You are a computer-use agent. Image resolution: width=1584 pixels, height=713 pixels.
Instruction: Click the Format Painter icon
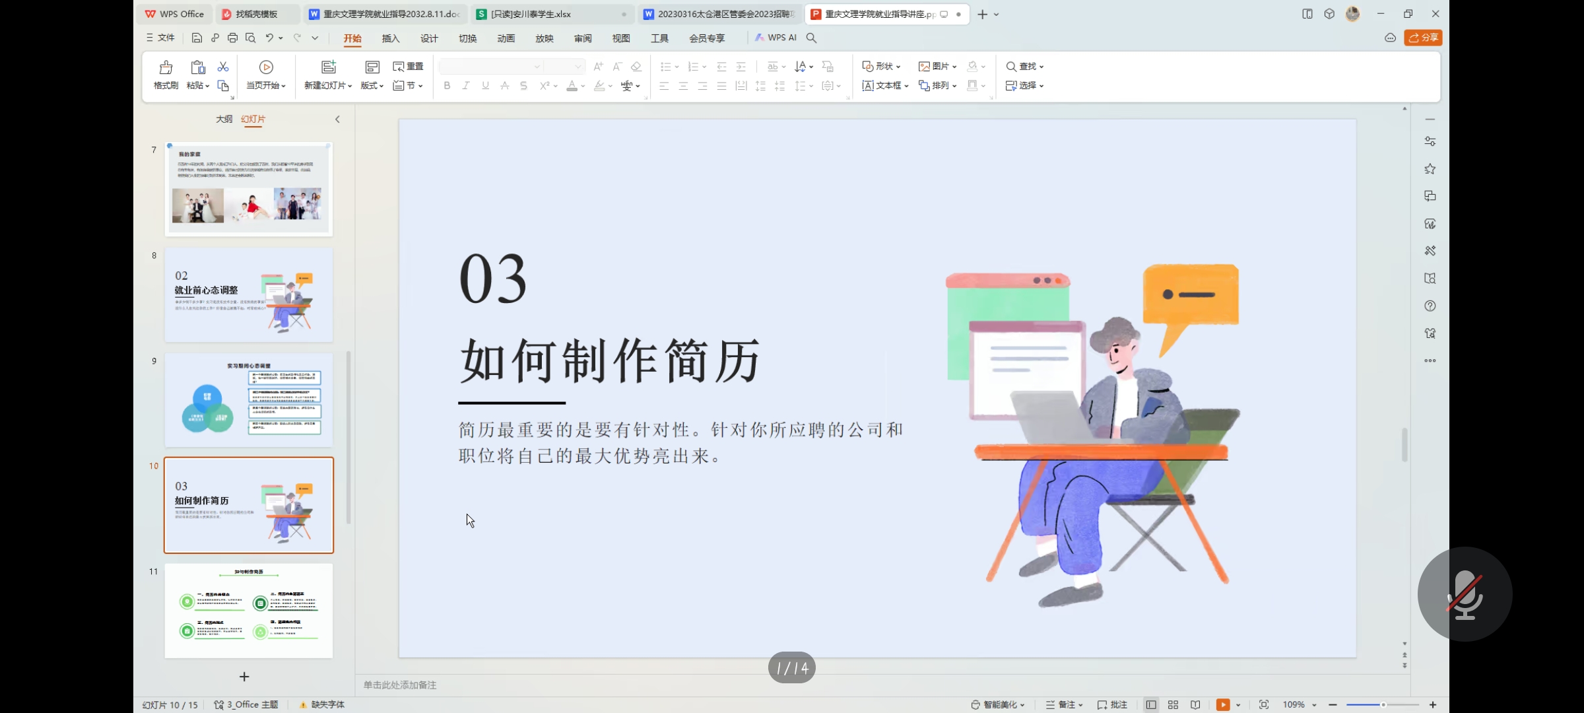166,68
